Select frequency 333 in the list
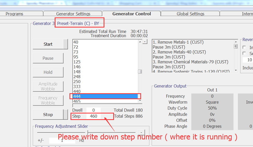Image resolution: width=253 pixels, height=147 pixels. (77, 86)
